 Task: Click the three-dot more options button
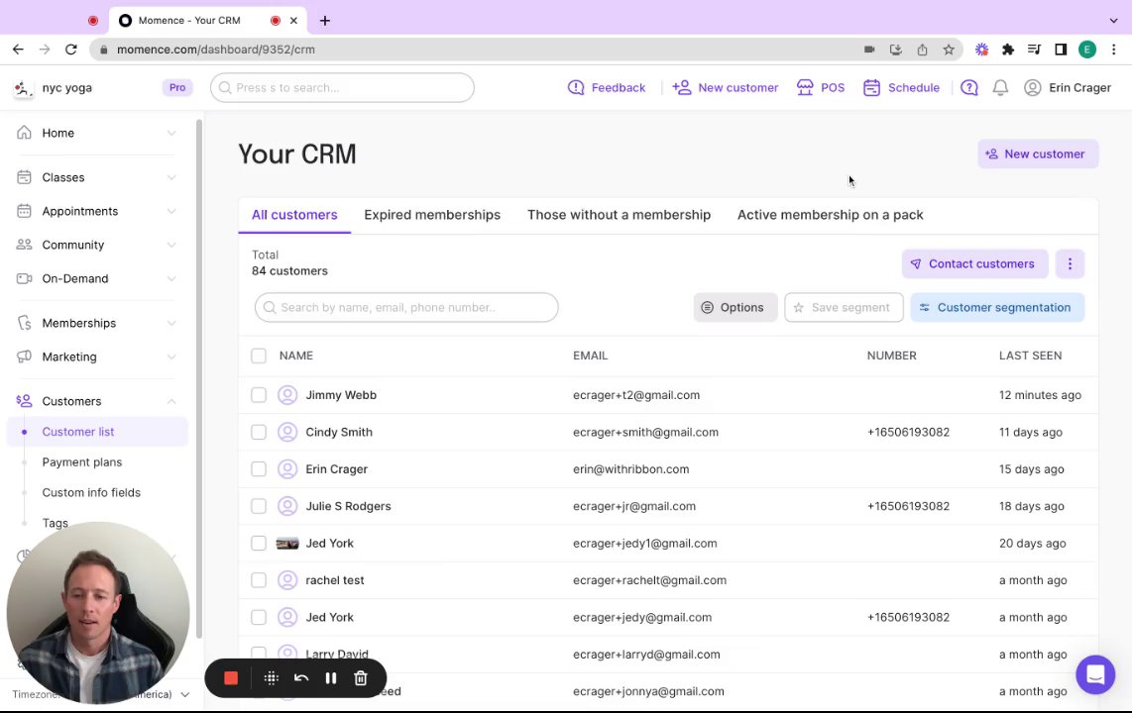(x=1070, y=263)
